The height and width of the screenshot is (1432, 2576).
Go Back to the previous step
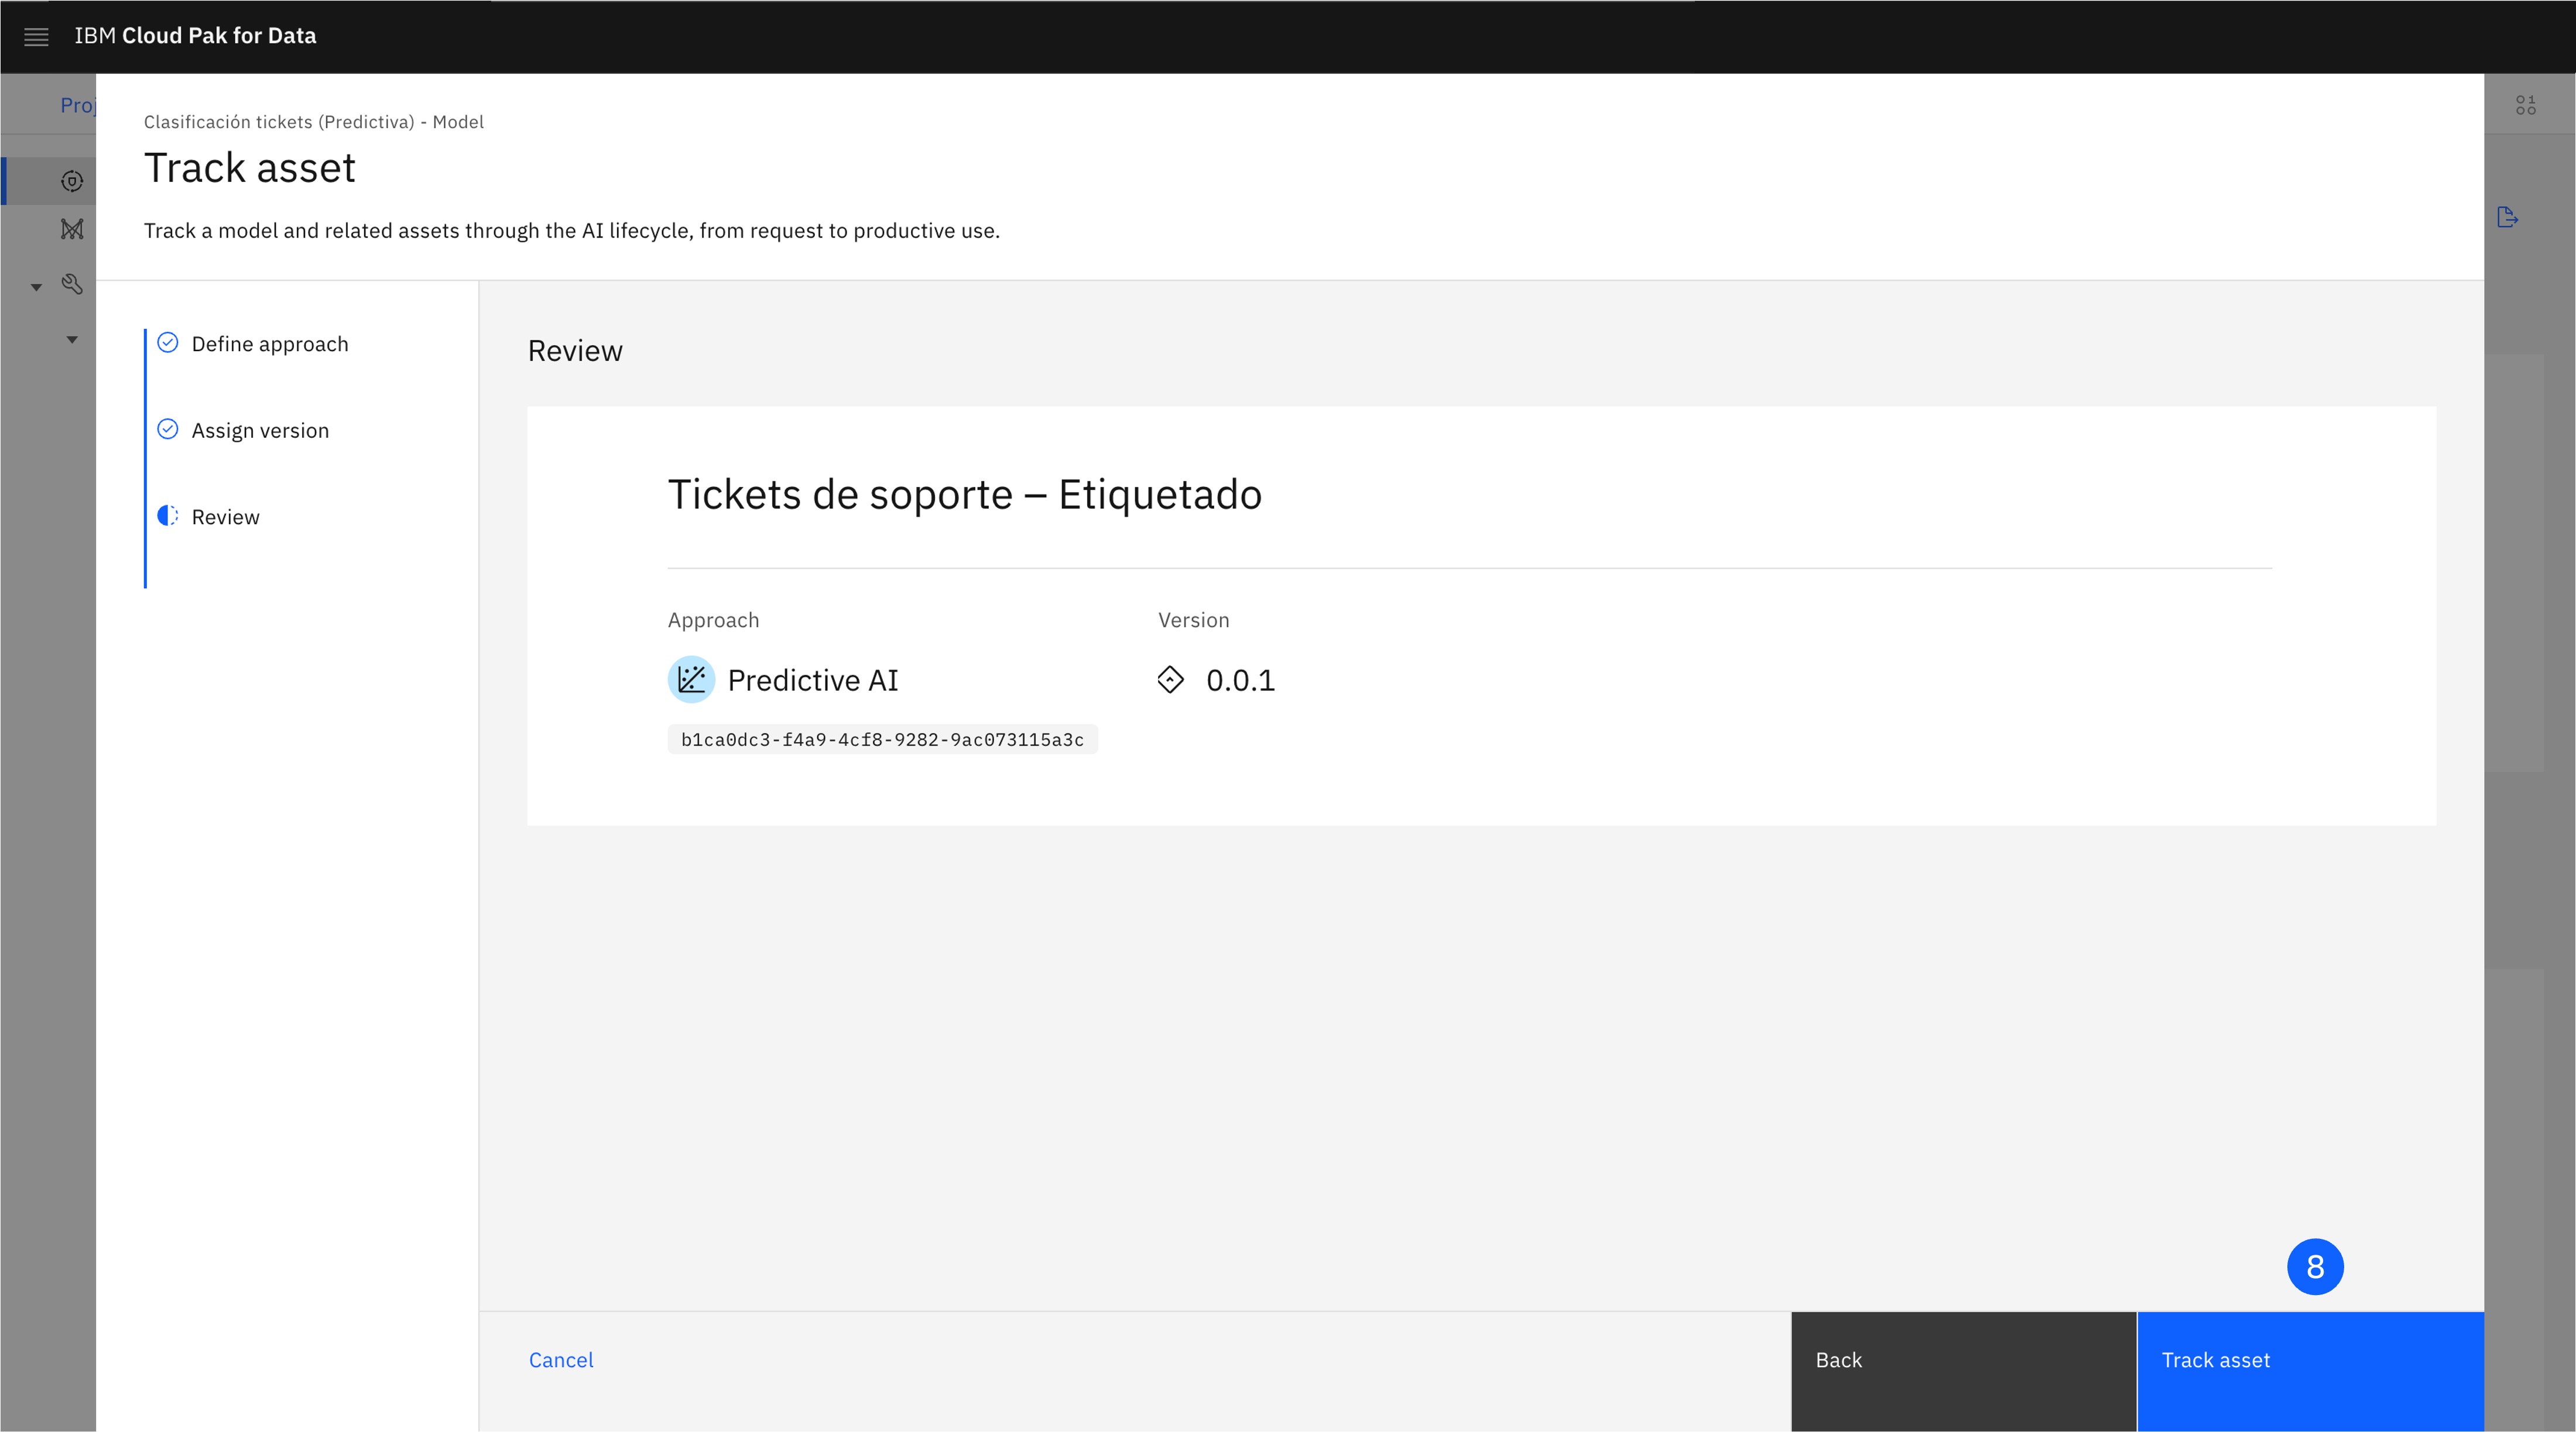coord(1964,1371)
